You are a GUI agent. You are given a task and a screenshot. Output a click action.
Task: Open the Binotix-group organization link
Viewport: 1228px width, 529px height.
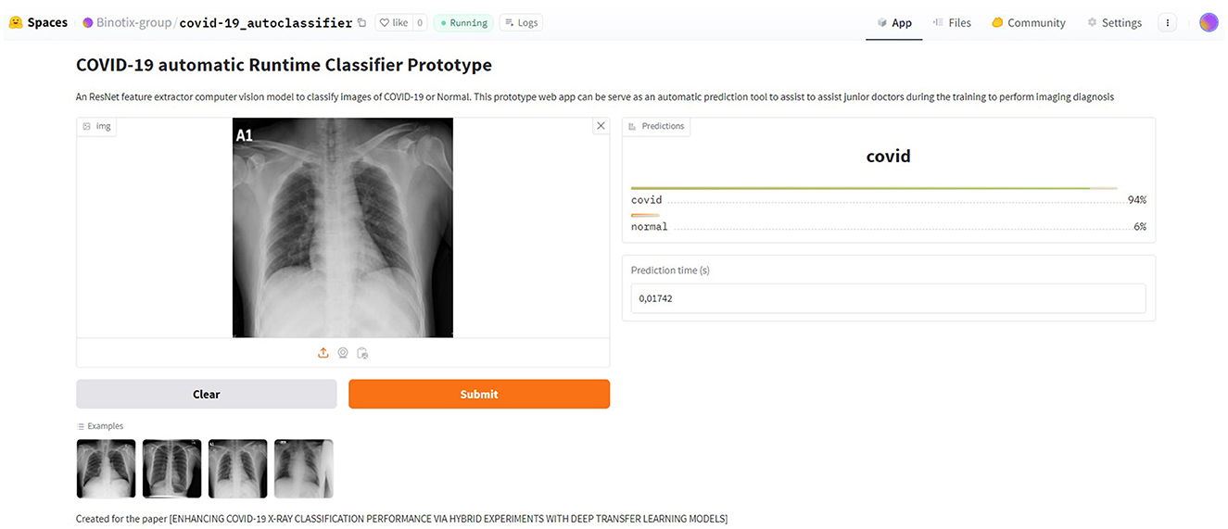pos(127,22)
